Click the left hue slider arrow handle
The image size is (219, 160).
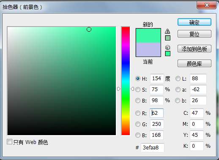pos(119,89)
